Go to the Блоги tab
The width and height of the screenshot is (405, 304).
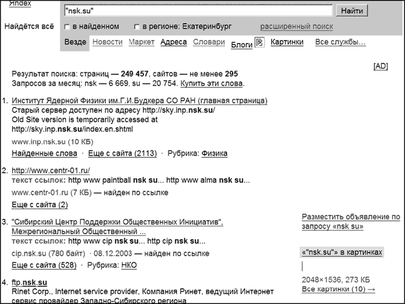click(241, 45)
